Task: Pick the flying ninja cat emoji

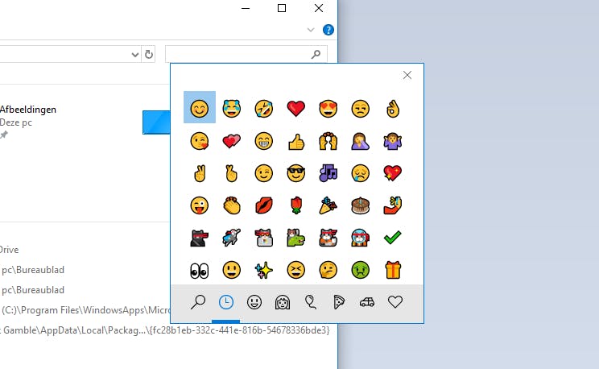Action: point(232,238)
